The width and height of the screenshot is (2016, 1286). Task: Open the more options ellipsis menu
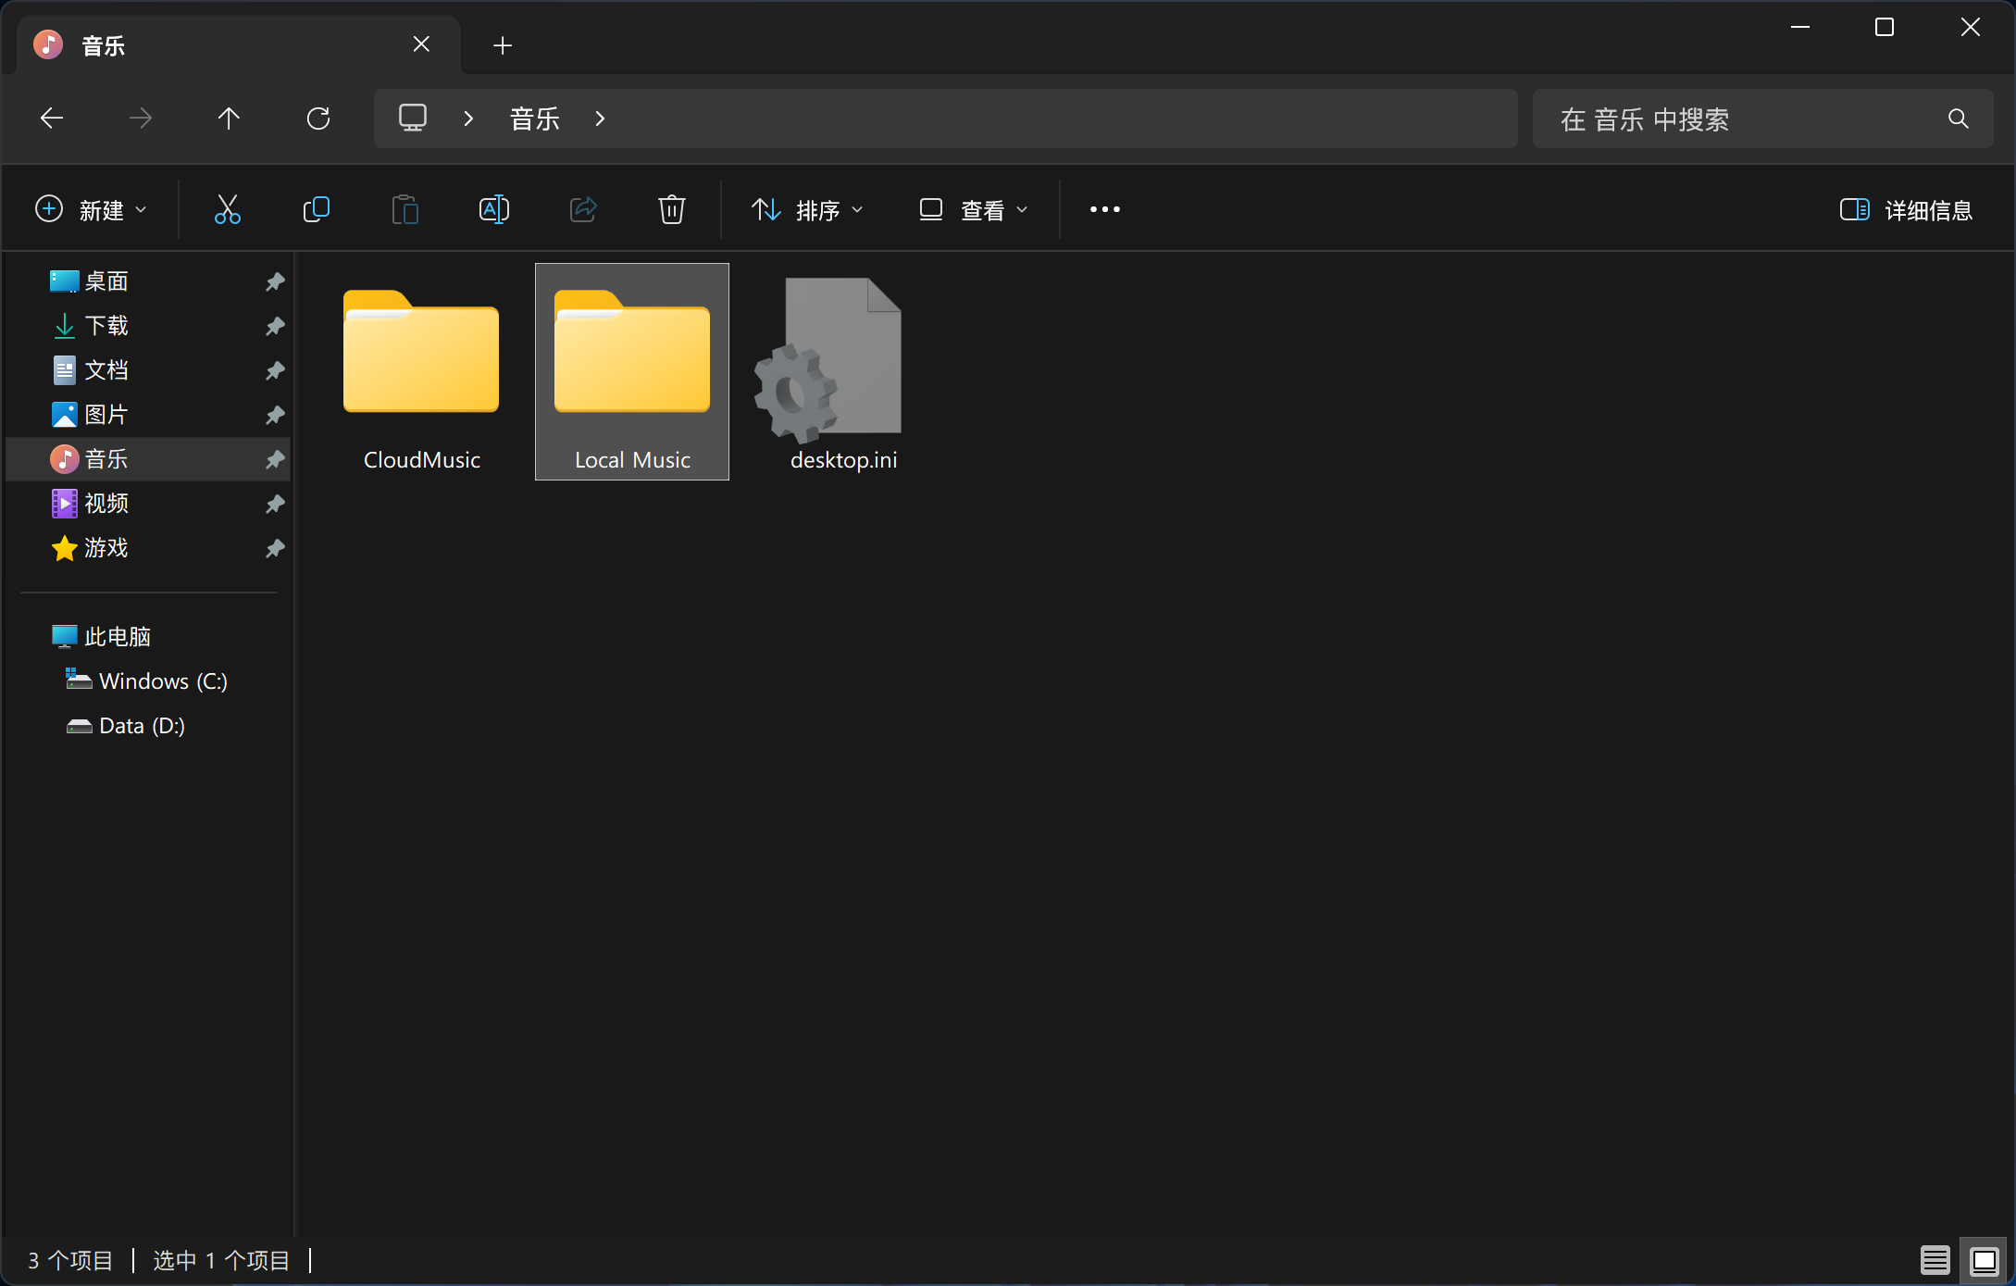tap(1104, 210)
